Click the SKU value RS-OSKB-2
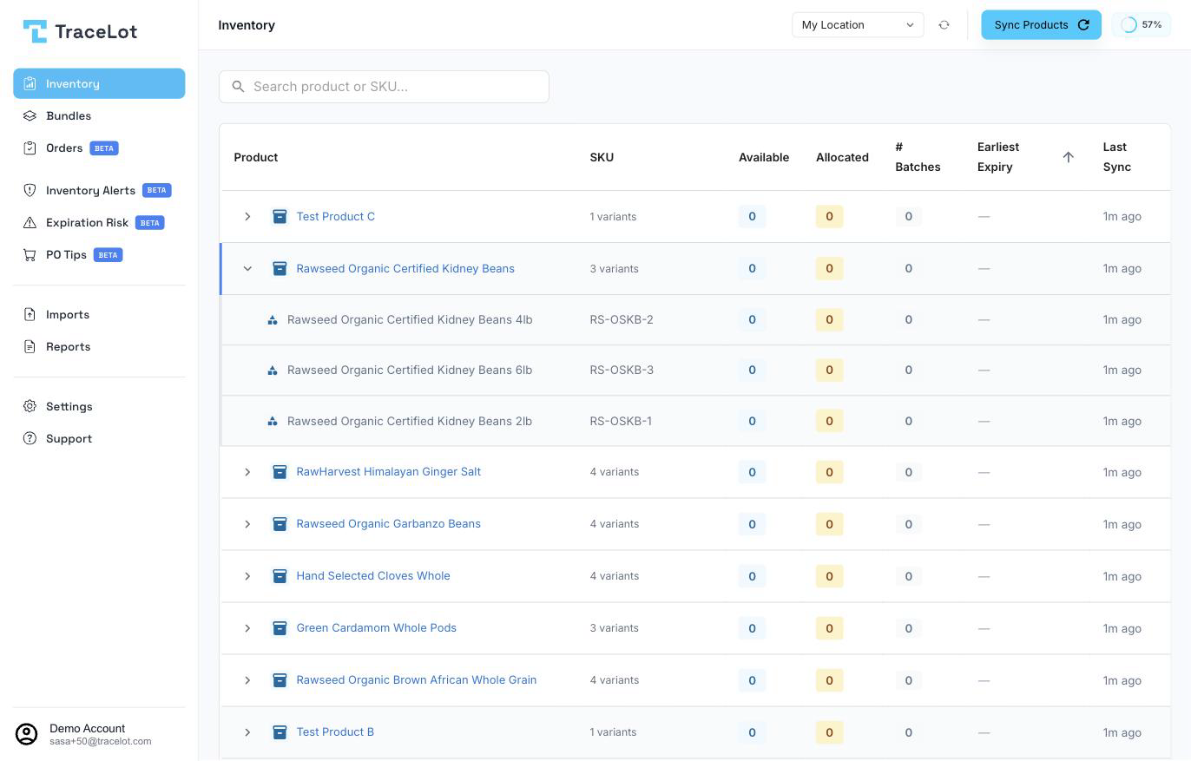Viewport: 1191px width, 761px height. pyautogui.click(x=622, y=319)
